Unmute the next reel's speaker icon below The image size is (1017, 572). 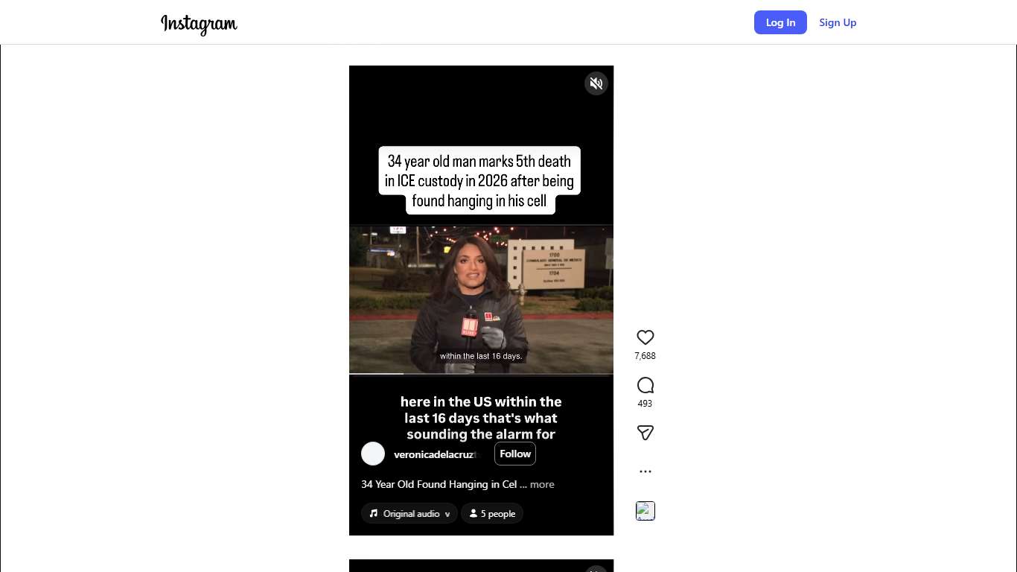[x=596, y=571]
